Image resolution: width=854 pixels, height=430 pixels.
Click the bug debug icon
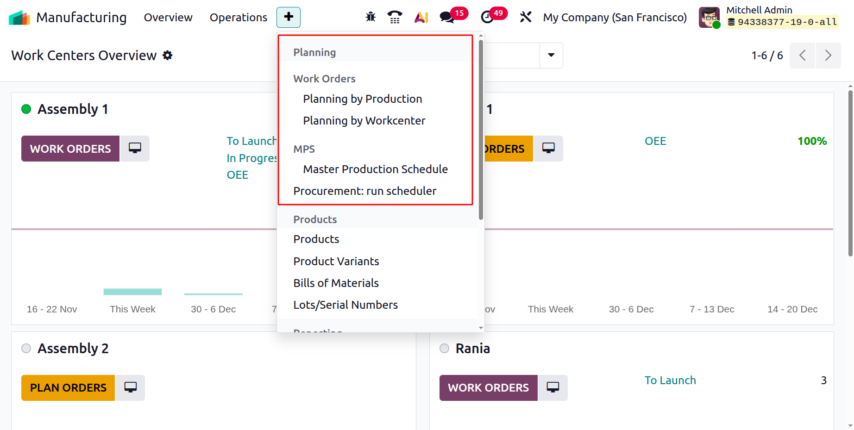pyautogui.click(x=370, y=18)
